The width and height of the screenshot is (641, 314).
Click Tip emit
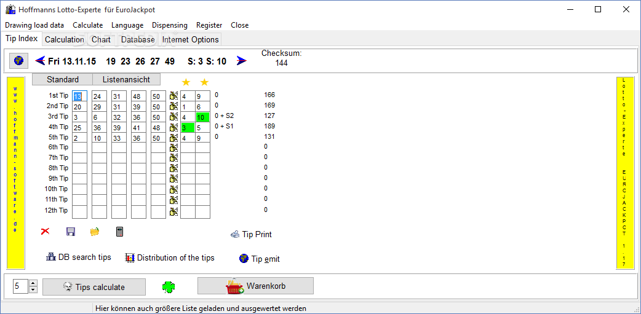260,259
